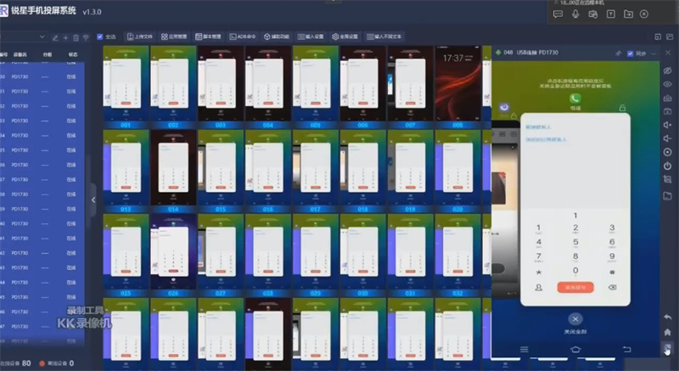Click the volume up icon in right sidebar
The height and width of the screenshot is (371, 679).
click(x=667, y=125)
